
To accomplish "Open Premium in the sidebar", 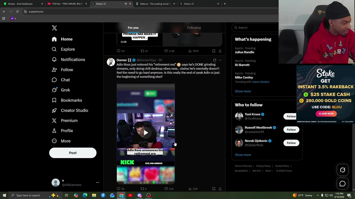I will point(65,121).
